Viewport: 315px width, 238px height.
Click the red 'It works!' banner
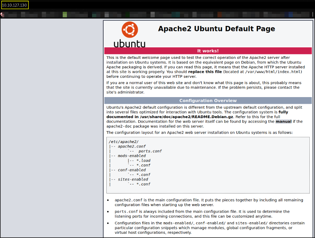pyautogui.click(x=208, y=51)
